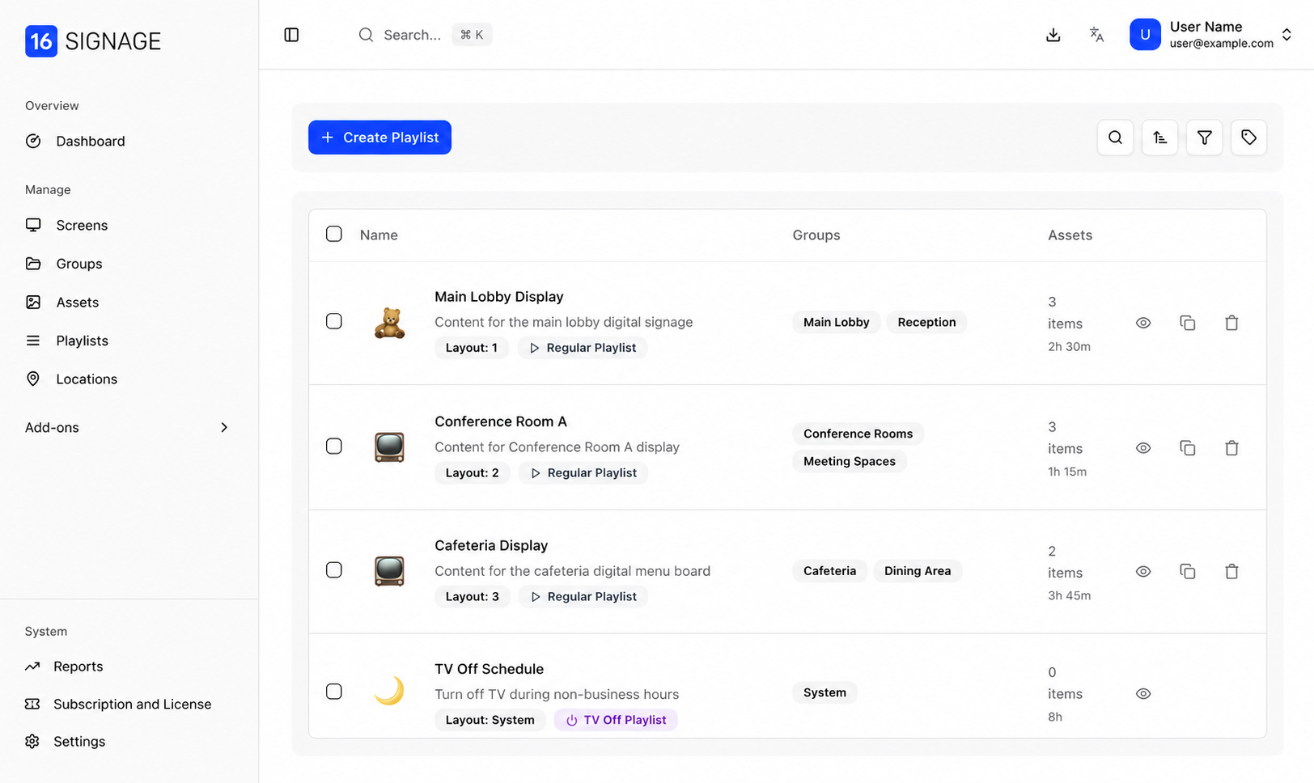The height and width of the screenshot is (783, 1314).
Task: Click the teddy bear playlist thumbnail
Action: click(389, 323)
